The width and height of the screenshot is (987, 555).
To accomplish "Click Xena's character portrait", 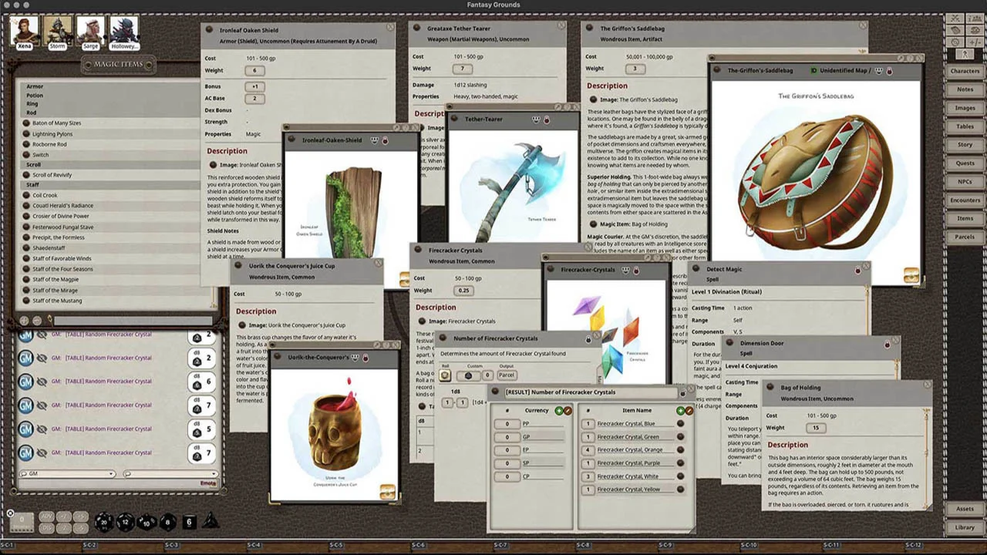I will pyautogui.click(x=25, y=32).
